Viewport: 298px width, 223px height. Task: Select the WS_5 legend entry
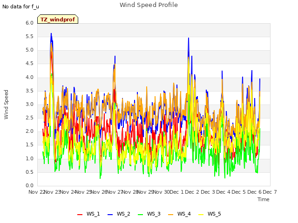pyautogui.click(x=210, y=214)
